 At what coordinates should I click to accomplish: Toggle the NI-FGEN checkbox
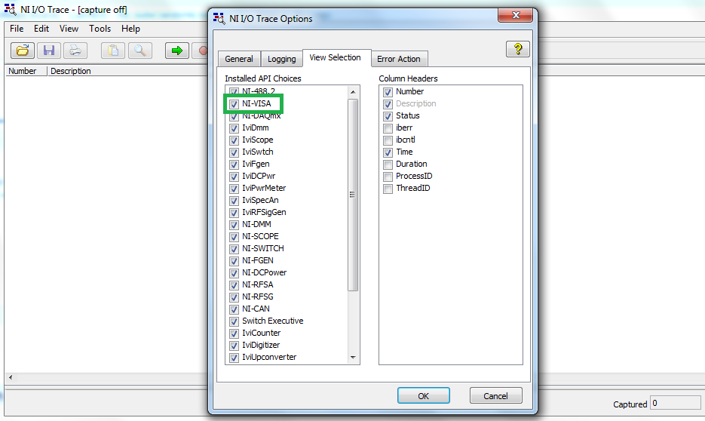tap(234, 261)
